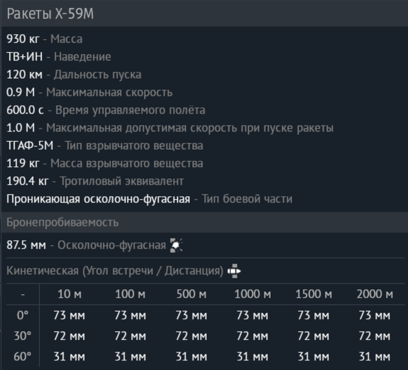Screen dimensions: 408x370
Task: Click 73 мм in the 0° row, 1000 м column
Action: [x=253, y=316]
